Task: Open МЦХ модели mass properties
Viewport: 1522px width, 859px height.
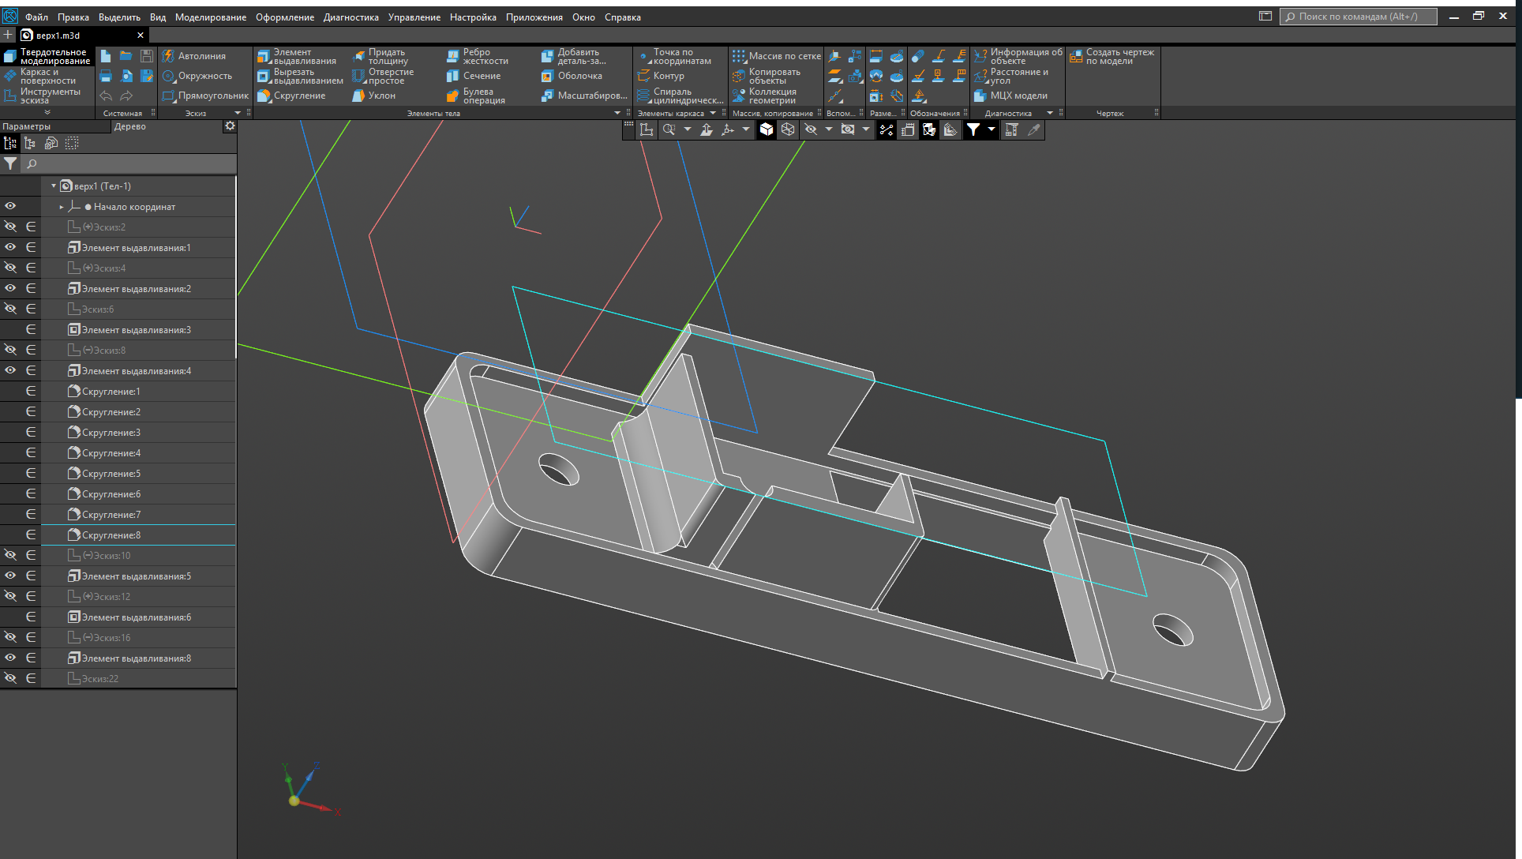Action: point(1011,96)
